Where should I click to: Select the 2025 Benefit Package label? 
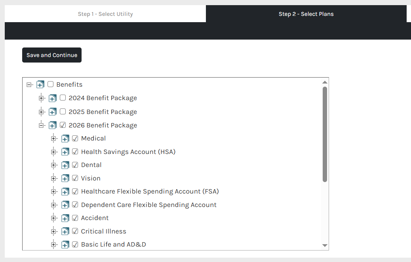tap(103, 112)
